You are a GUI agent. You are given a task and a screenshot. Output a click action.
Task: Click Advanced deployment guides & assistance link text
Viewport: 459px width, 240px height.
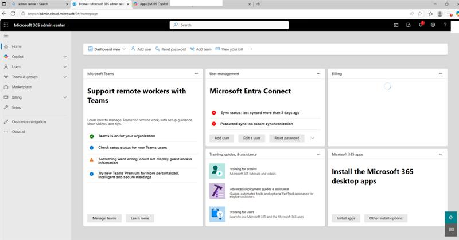(259, 189)
